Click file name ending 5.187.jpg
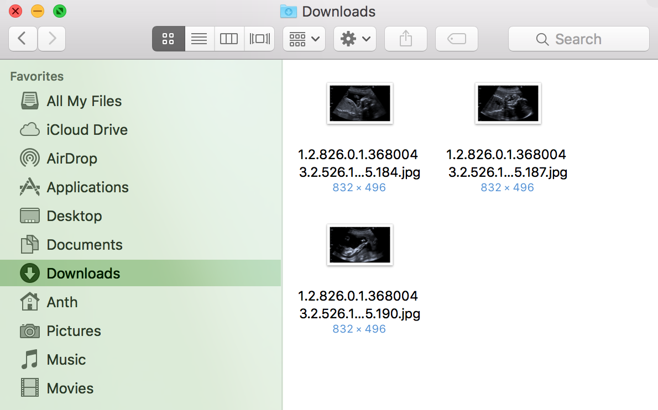Viewport: 658px width, 410px height. tap(508, 164)
